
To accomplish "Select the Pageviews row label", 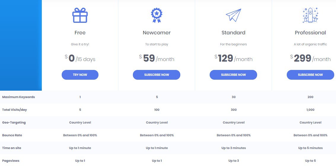I will [x=11, y=161].
